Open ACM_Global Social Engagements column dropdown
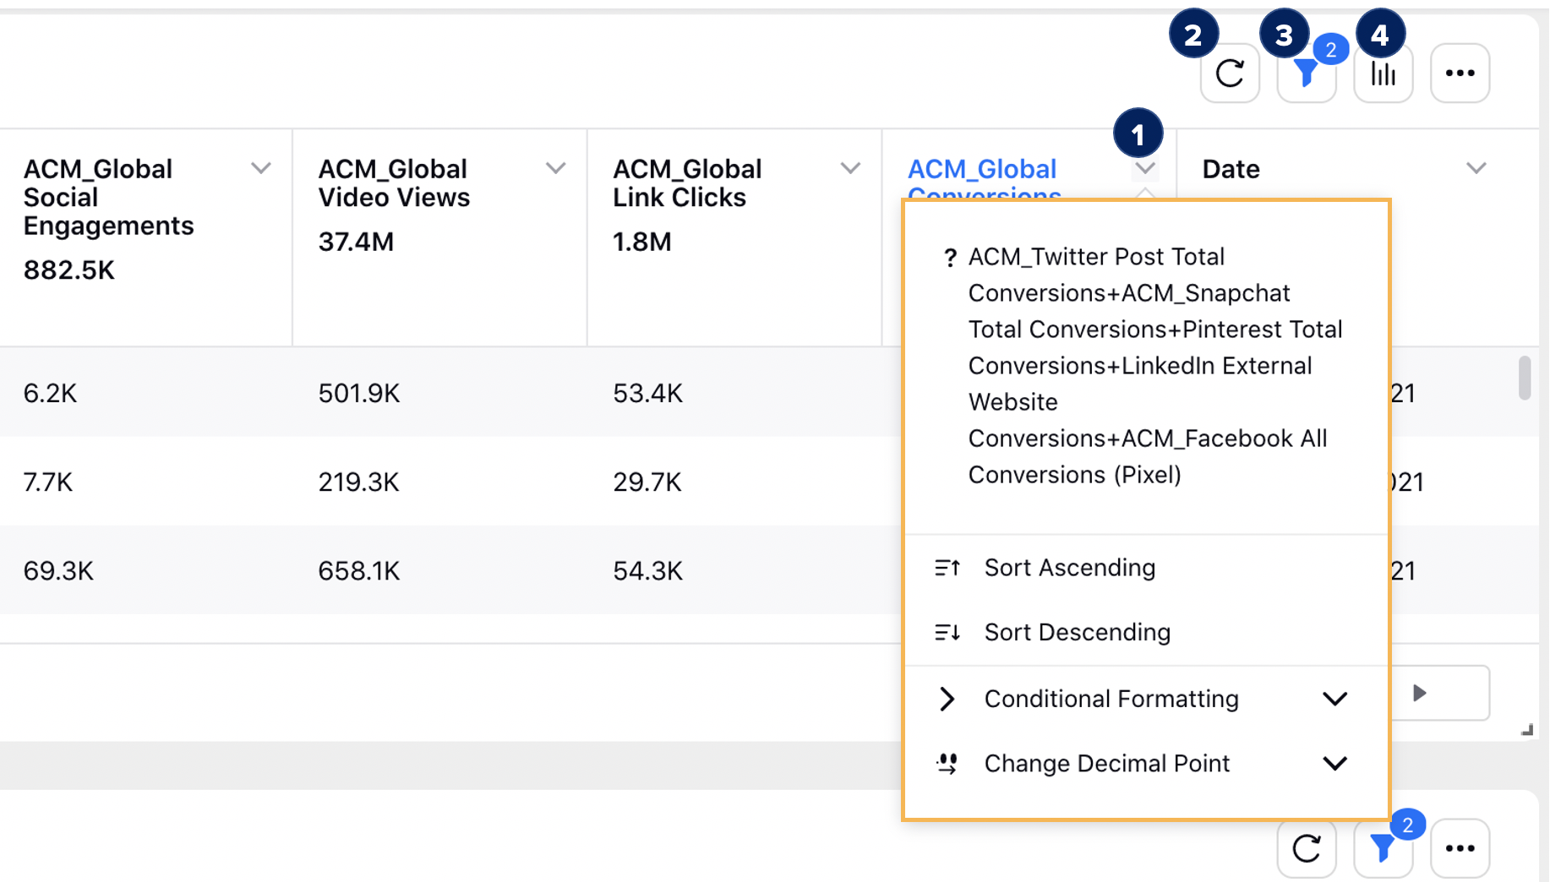The image size is (1550, 882). pos(261,168)
